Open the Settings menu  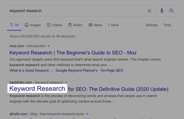(151, 25)
